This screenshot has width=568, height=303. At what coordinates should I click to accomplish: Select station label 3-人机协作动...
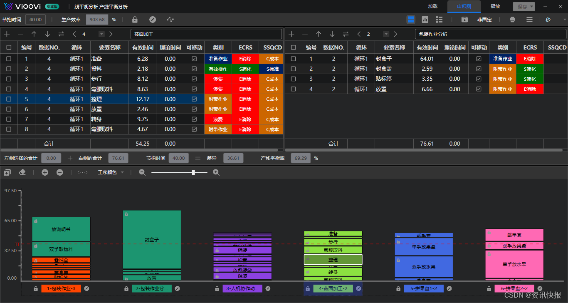[x=242, y=288]
